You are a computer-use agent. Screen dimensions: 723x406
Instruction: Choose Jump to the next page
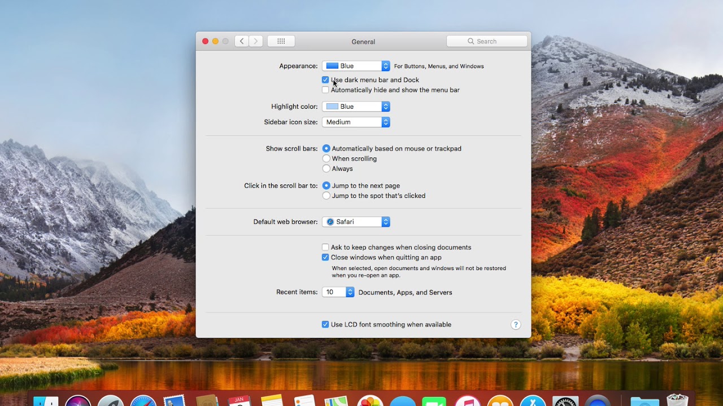coord(326,186)
